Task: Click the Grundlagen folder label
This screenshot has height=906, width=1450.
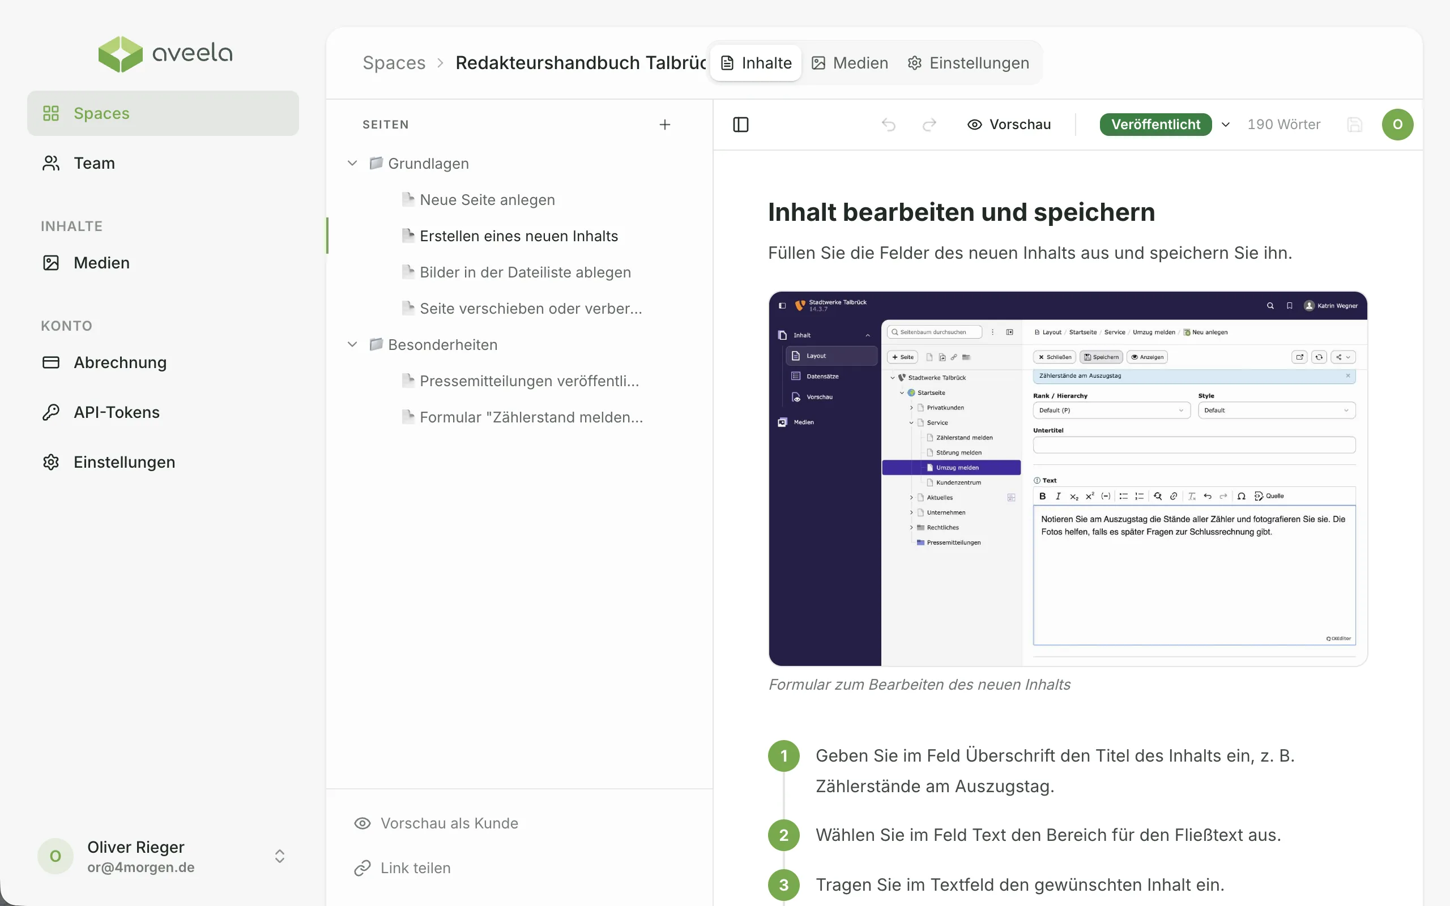Action: tap(428, 163)
